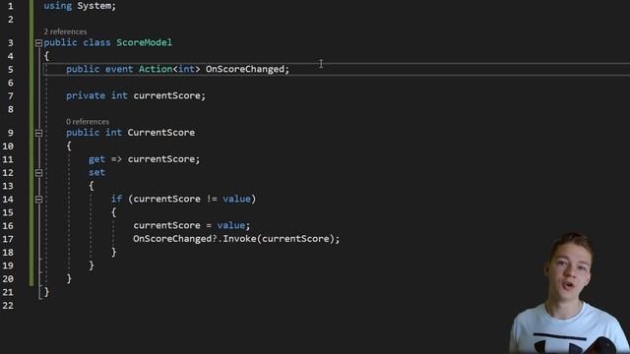Image resolution: width=630 pixels, height=354 pixels.
Task: Click the presenter webcam overlay
Action: [570, 293]
